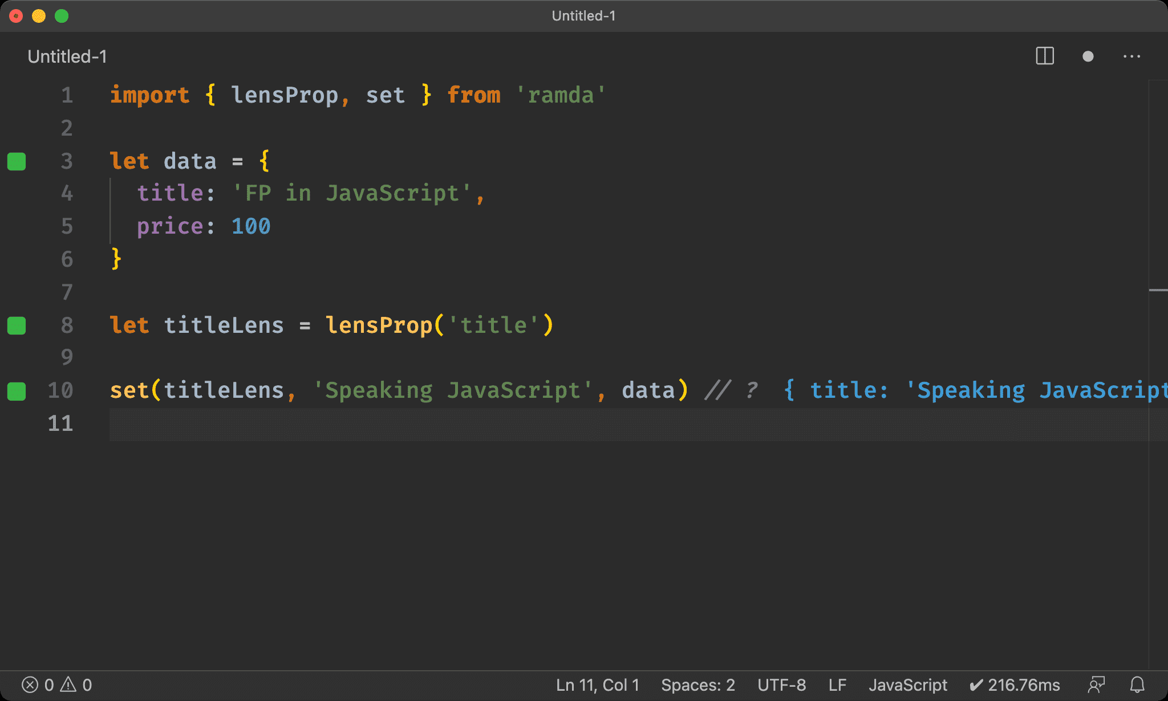The height and width of the screenshot is (701, 1168).
Task: Click line number 1 in gutter
Action: tap(67, 95)
